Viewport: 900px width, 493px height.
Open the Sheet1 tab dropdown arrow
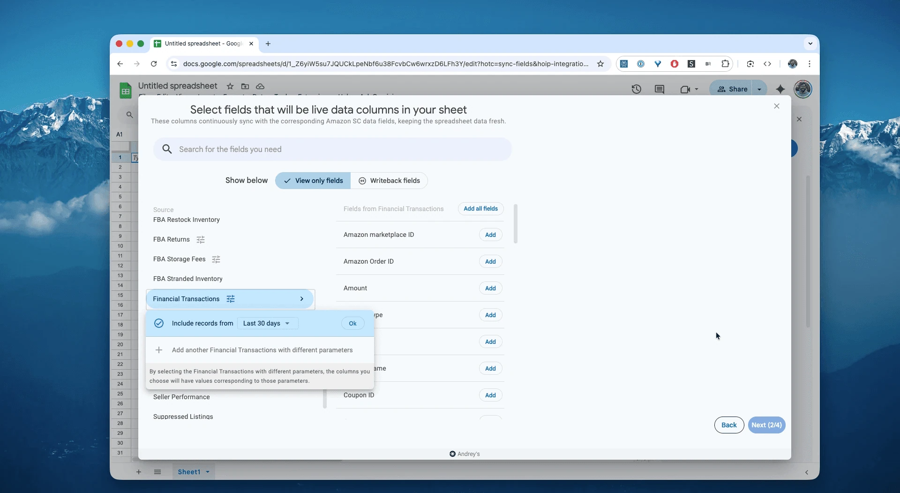(208, 472)
